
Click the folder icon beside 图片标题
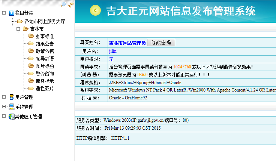[x=31, y=66]
